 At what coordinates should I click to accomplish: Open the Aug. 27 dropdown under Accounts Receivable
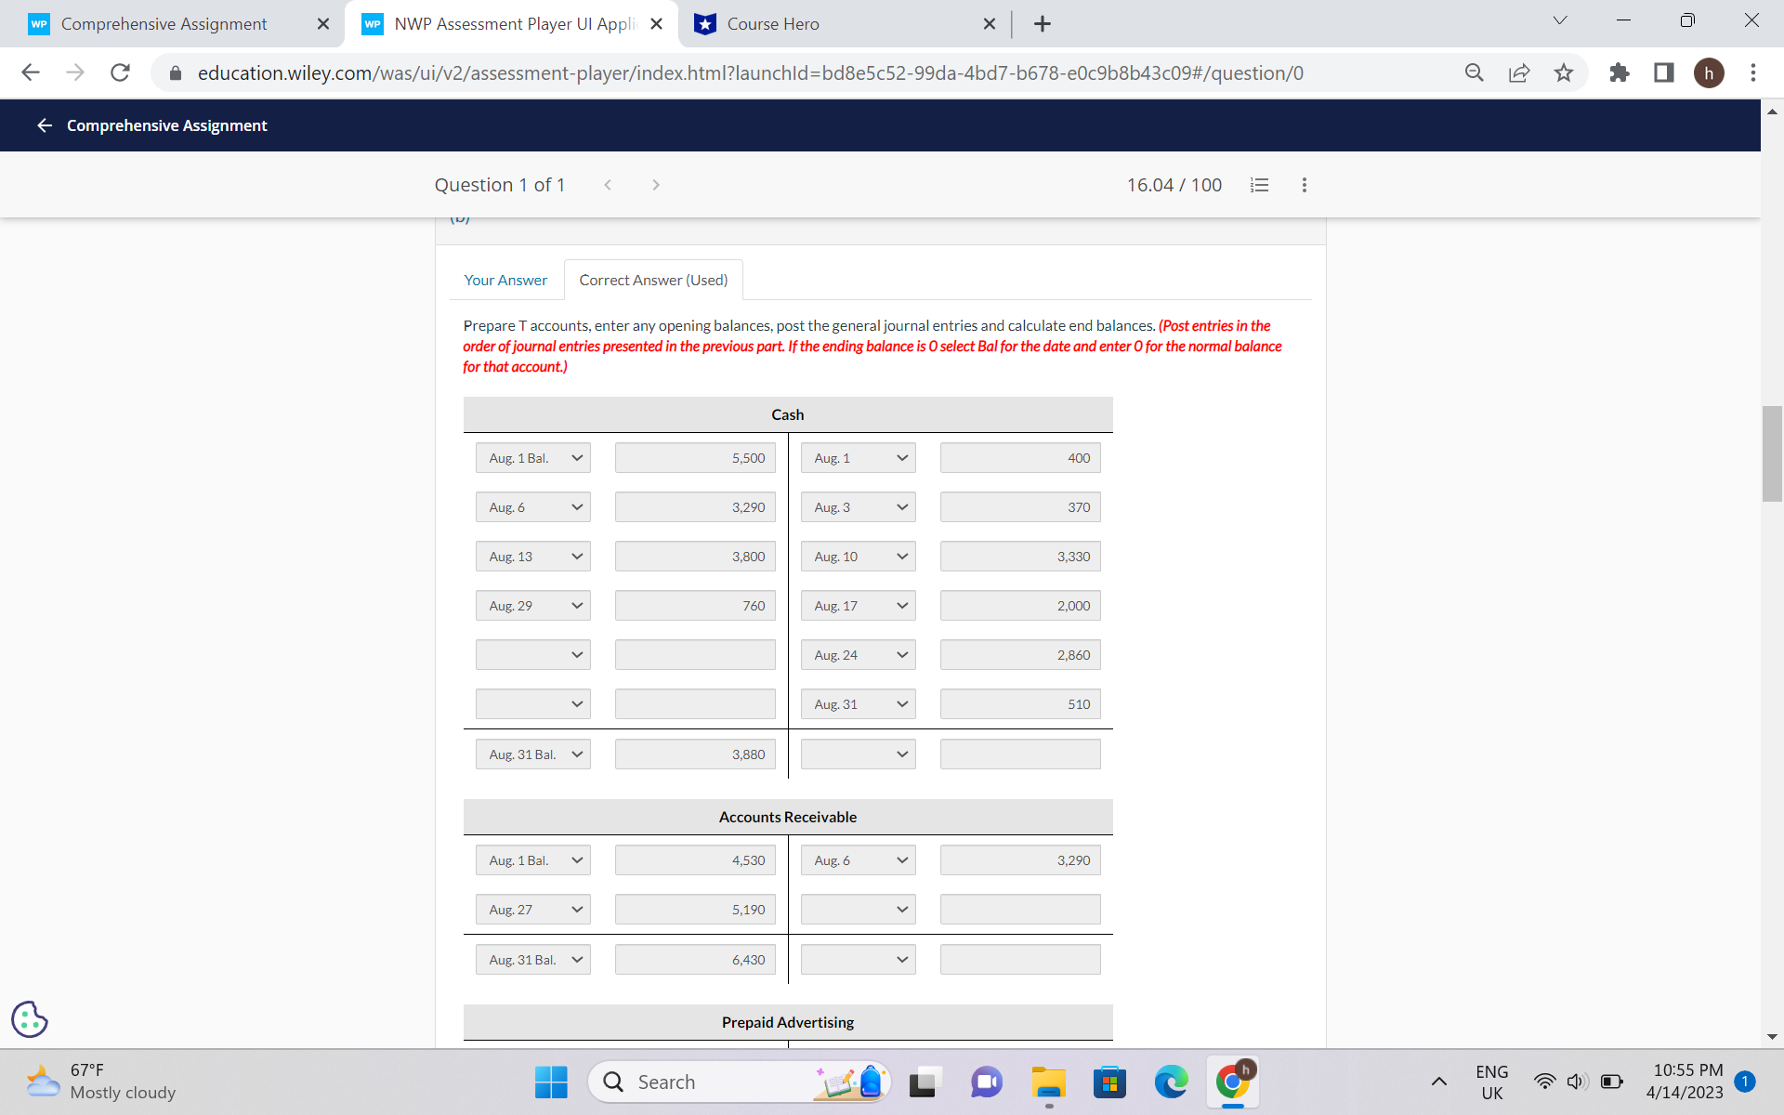(x=532, y=909)
